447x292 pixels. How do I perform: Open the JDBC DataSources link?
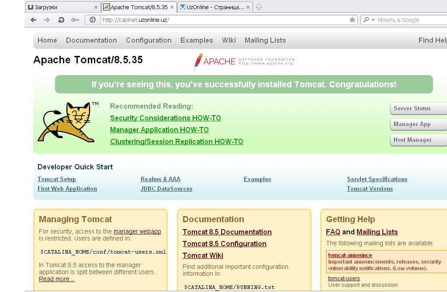point(166,189)
